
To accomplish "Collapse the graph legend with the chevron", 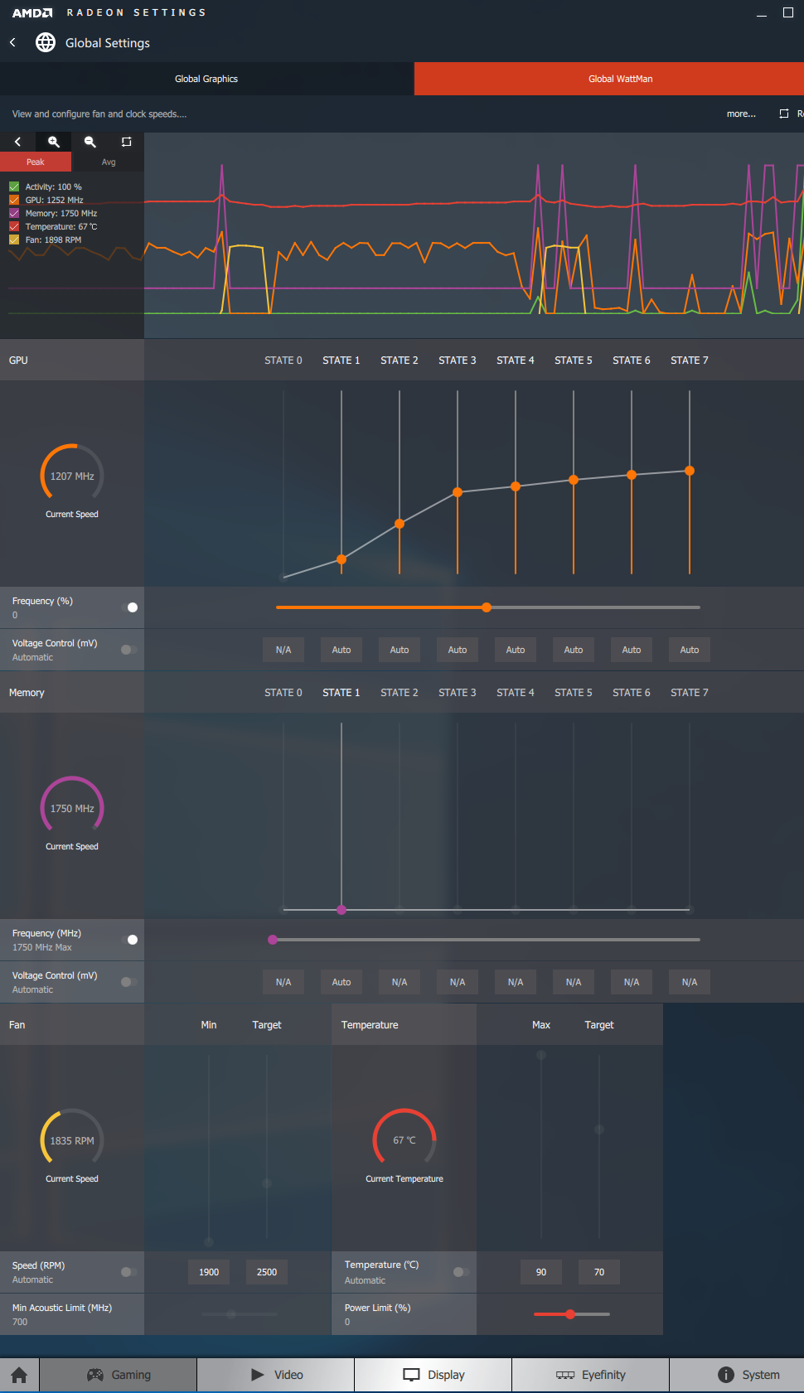I will pyautogui.click(x=17, y=142).
